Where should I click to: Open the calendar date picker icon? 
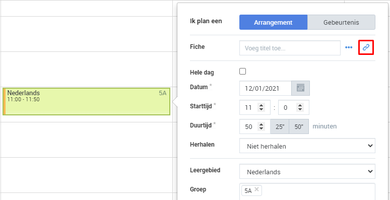coord(300,88)
